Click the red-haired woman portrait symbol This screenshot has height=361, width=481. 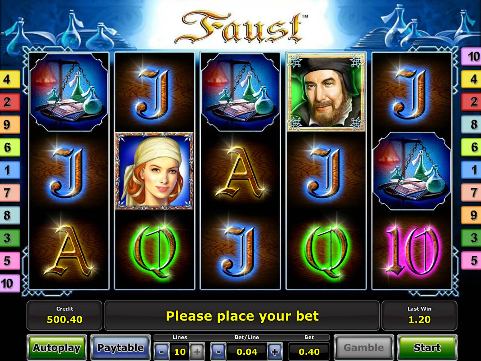[x=154, y=171]
